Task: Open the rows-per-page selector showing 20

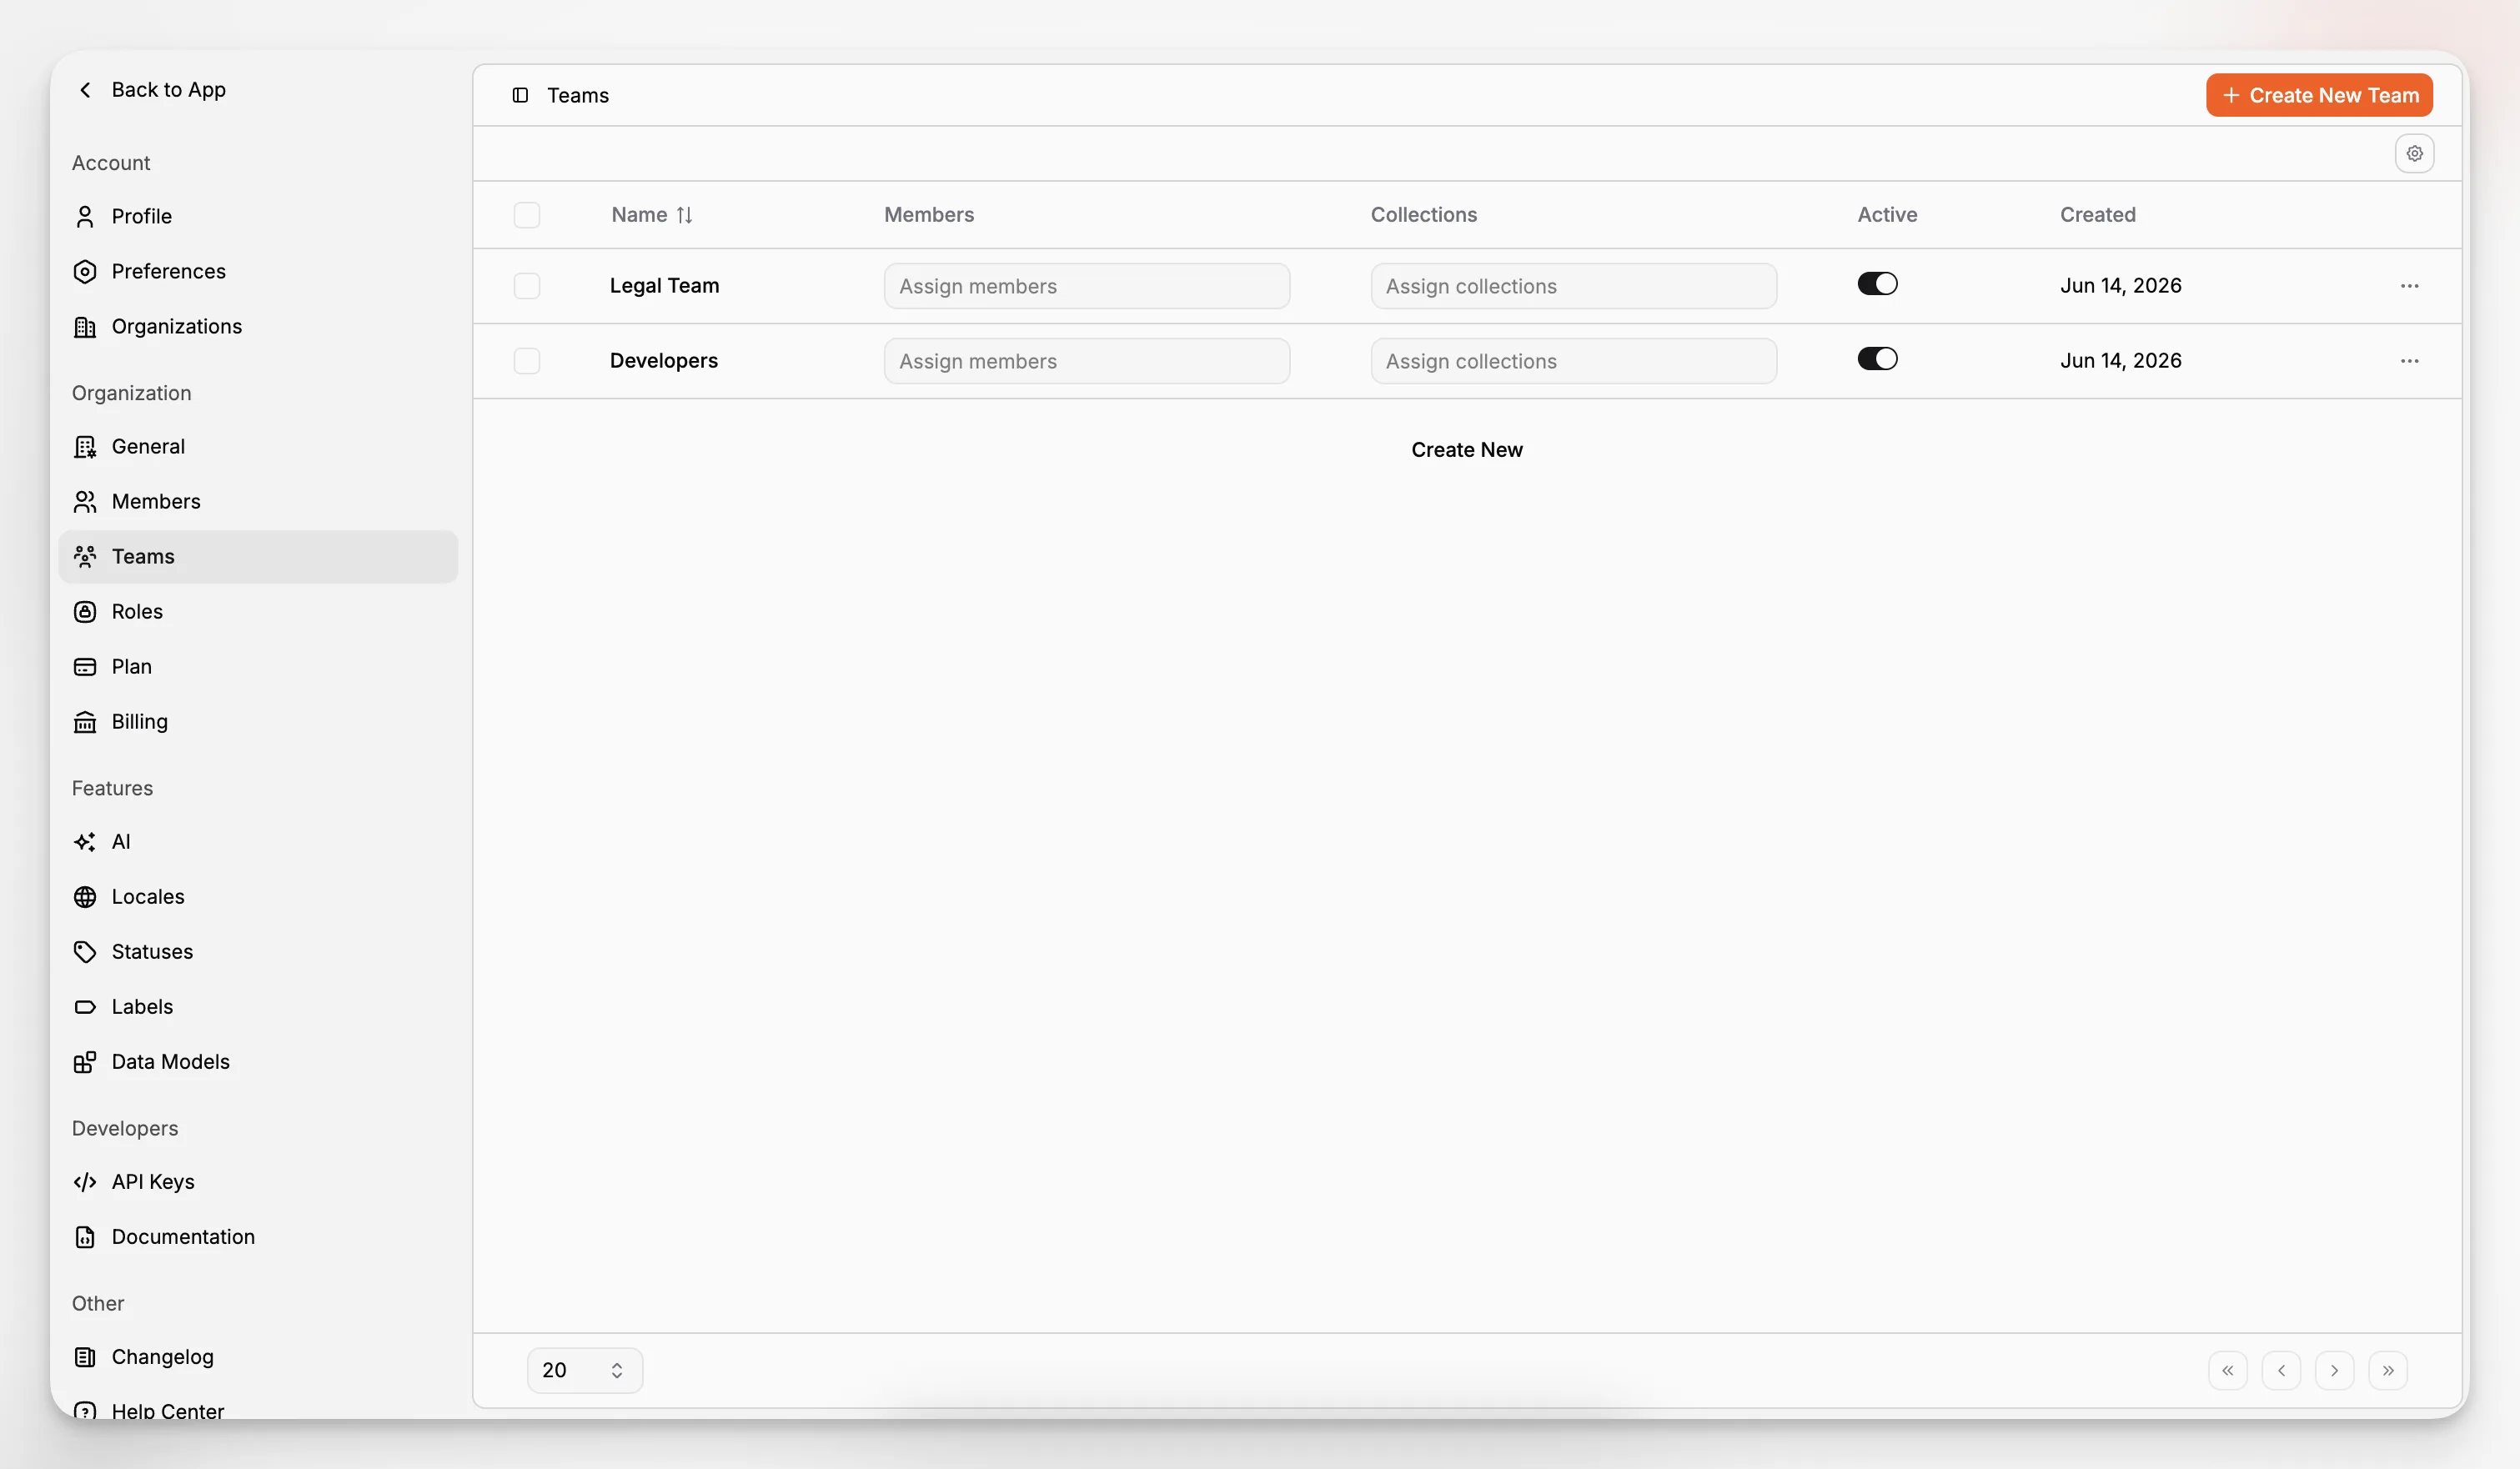Action: click(x=585, y=1370)
